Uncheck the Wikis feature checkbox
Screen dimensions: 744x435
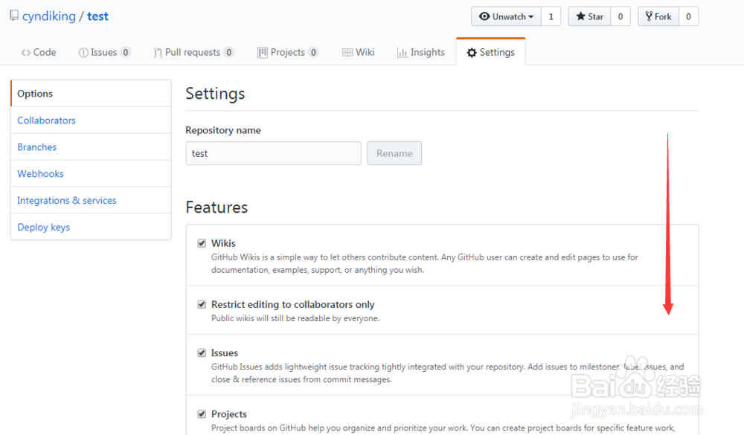[202, 243]
